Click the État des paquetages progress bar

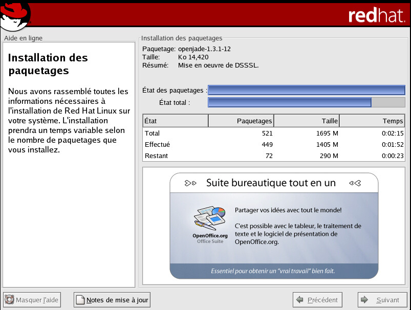pos(306,91)
